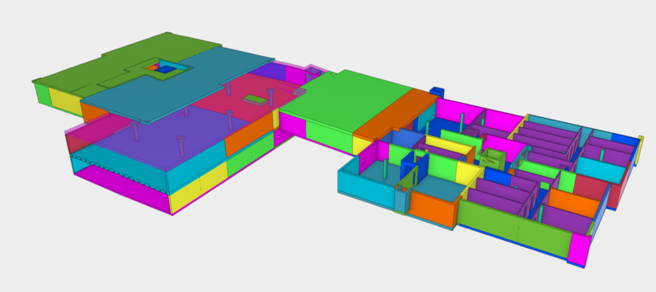Pick the yellow wall panel under dark green roof
656x292 pixels.
65,100
